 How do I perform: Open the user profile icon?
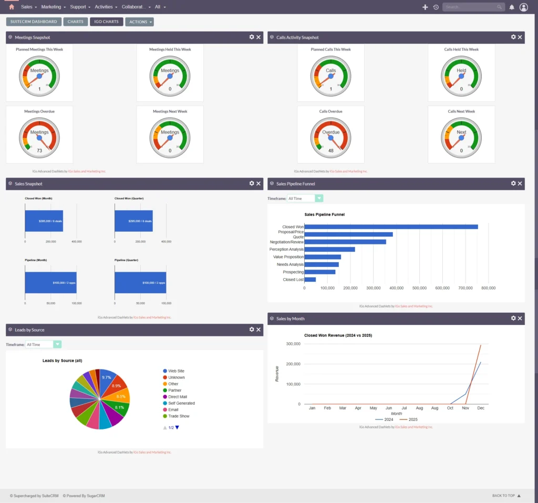coord(523,7)
